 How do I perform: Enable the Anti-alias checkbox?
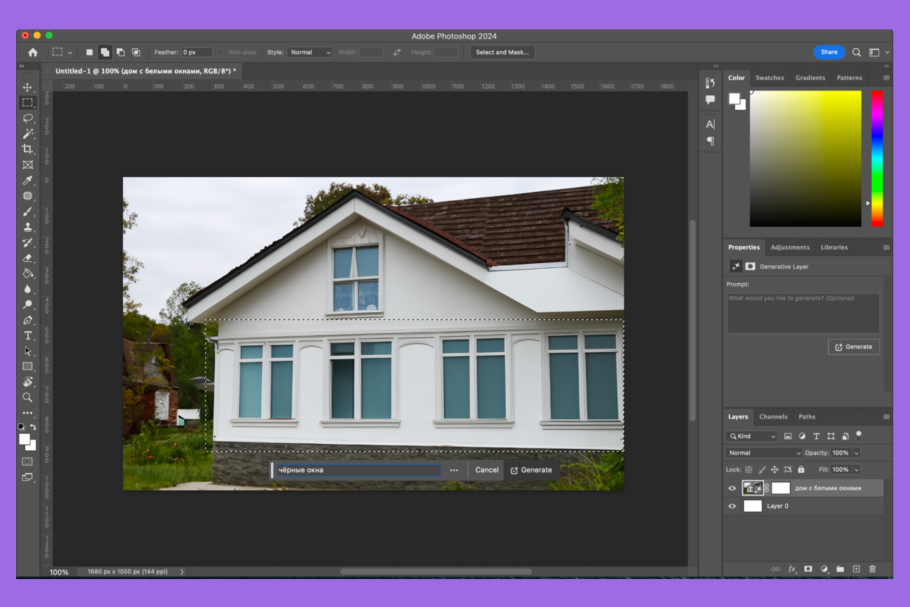click(x=221, y=53)
